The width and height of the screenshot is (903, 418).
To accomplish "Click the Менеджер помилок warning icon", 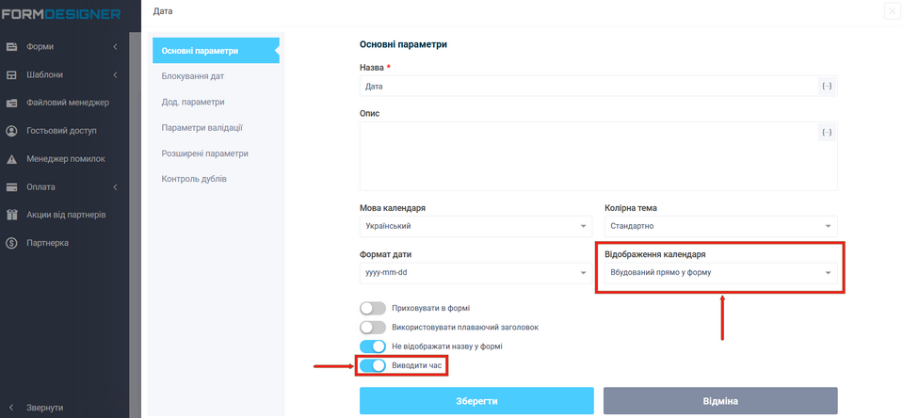I will click(12, 159).
